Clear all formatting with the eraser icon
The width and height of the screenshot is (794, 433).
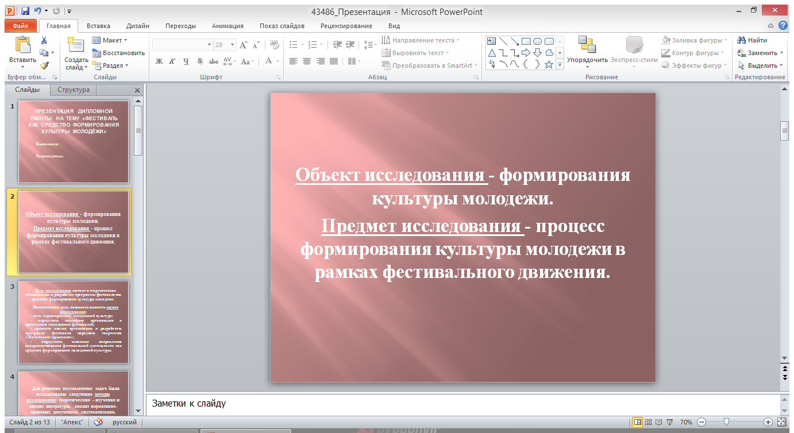(274, 45)
